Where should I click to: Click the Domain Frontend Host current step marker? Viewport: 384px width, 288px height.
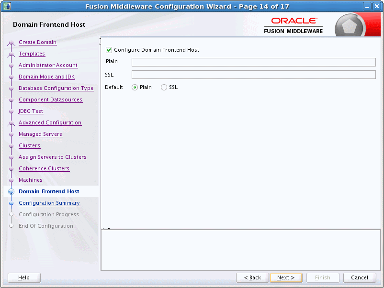pos(11,191)
